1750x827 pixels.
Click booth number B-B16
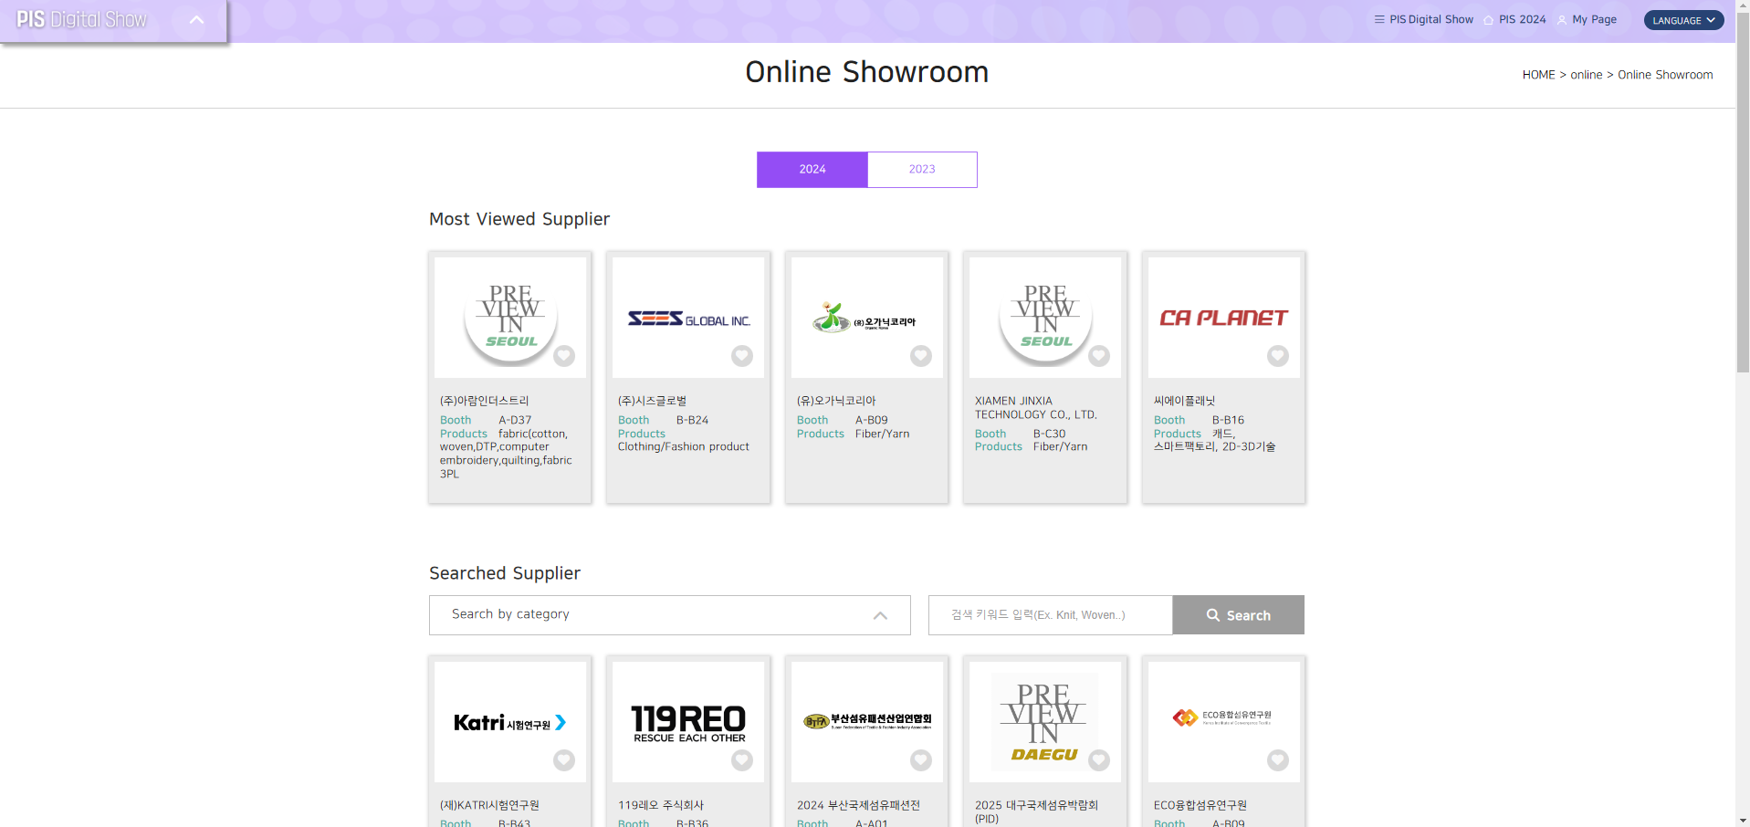(x=1229, y=421)
